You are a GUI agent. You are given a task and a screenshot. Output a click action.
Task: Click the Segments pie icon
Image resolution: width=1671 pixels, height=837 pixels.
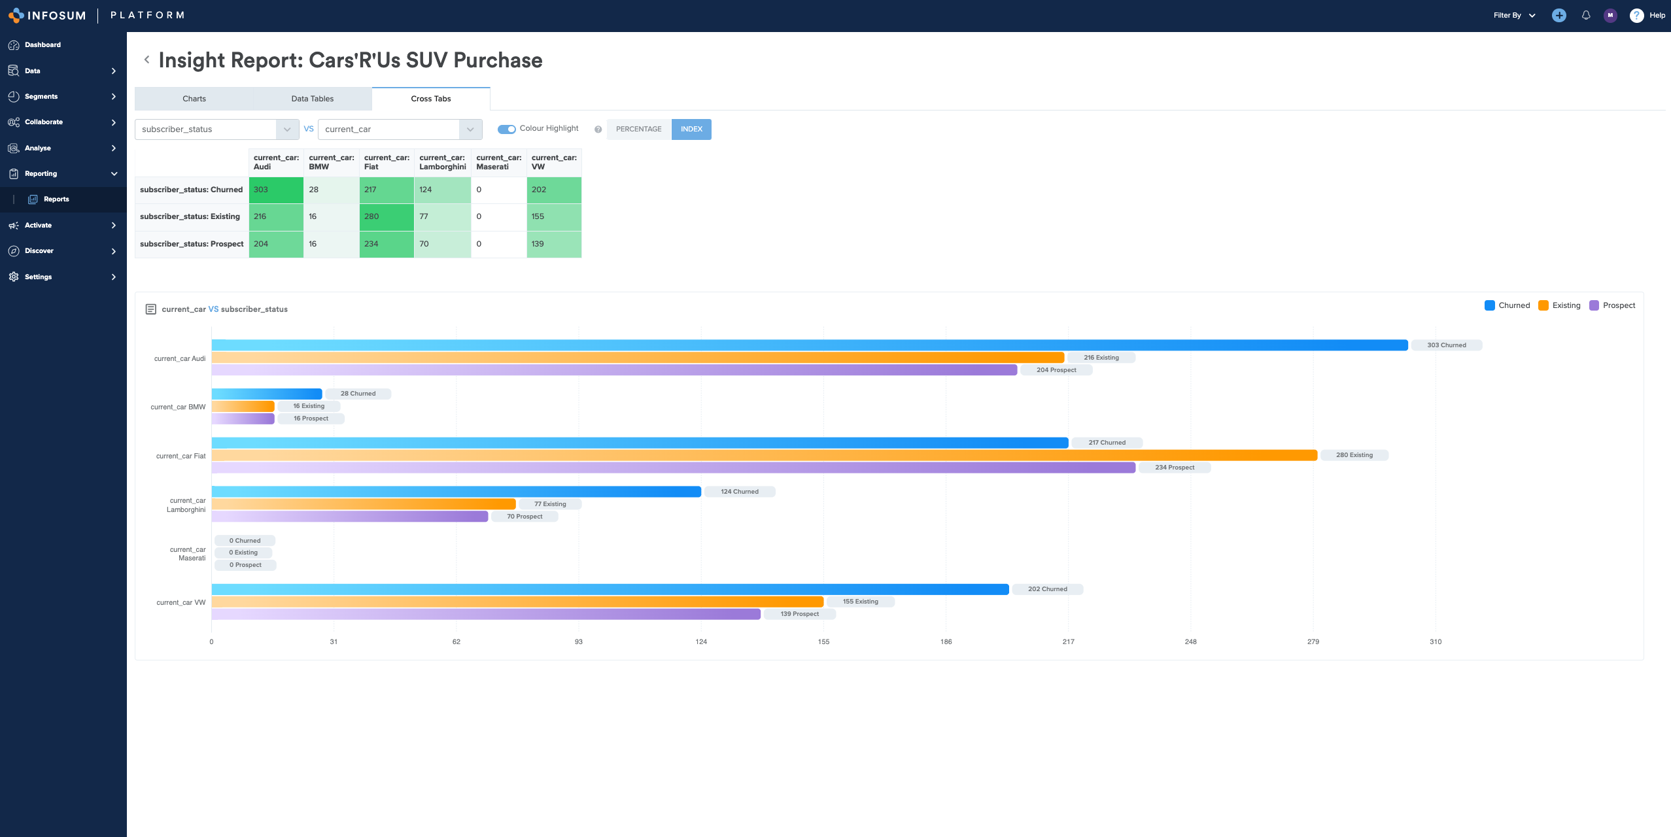tap(14, 96)
